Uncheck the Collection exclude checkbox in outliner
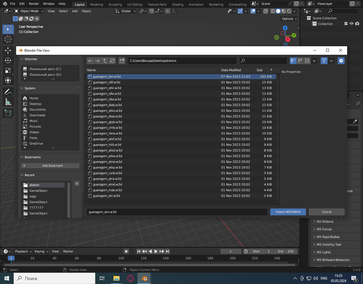The width and height of the screenshot is (363, 284). point(346,24)
